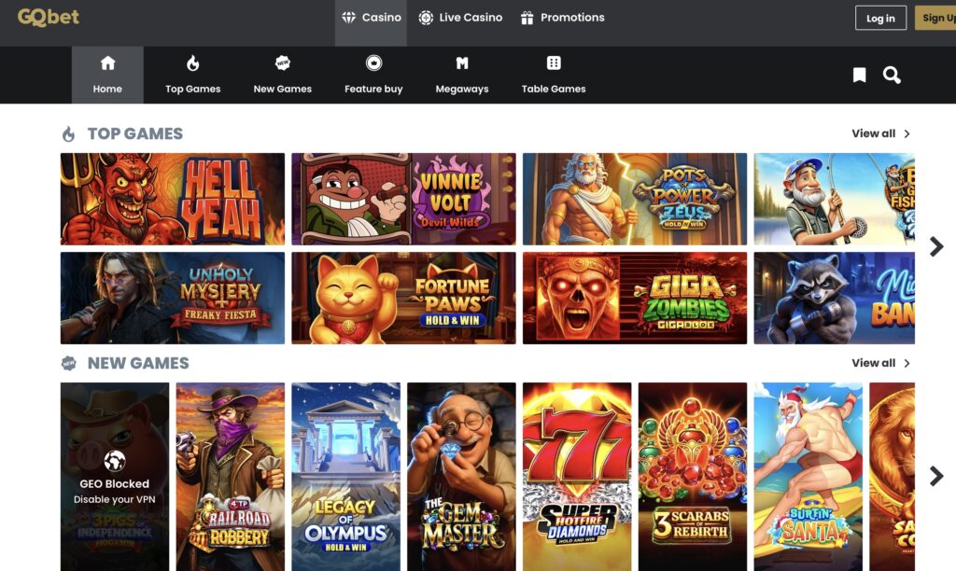Open the Live Casino tab
956x571 pixels.
[x=460, y=18]
